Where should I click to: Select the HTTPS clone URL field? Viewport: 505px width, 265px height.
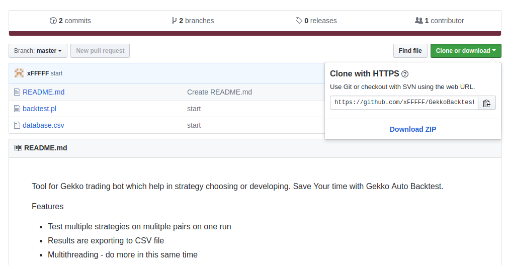click(404, 103)
